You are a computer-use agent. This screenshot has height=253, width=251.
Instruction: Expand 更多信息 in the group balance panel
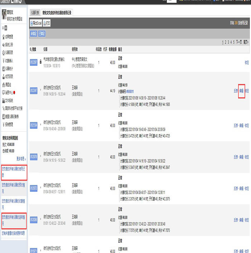(x=21, y=159)
